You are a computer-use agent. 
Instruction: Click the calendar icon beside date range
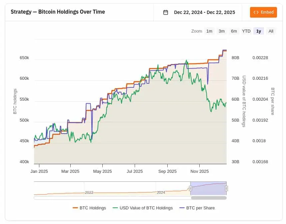click(x=166, y=12)
